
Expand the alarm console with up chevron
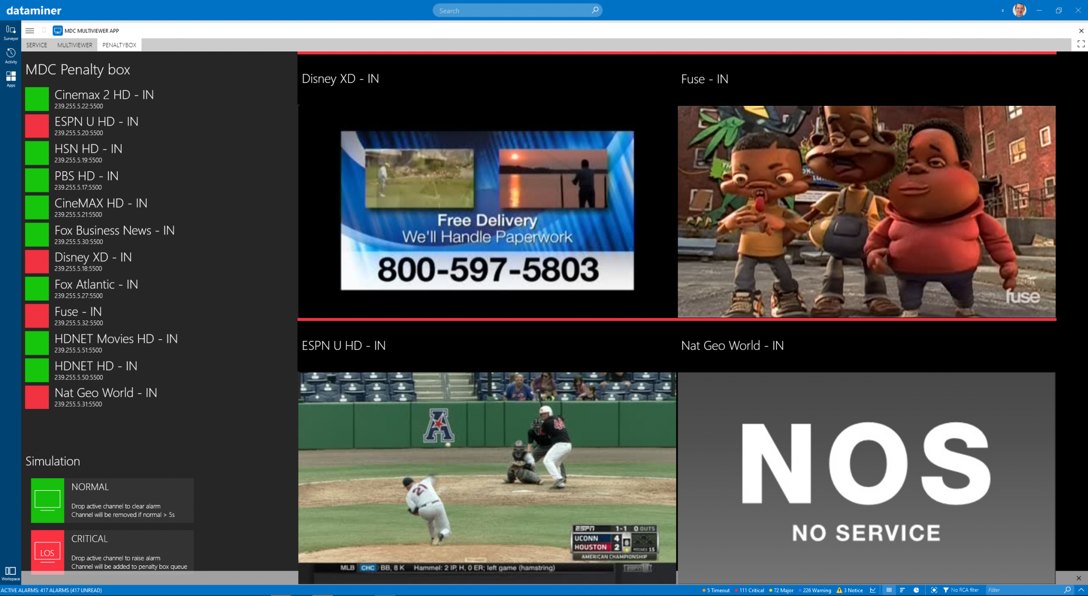(1081, 590)
